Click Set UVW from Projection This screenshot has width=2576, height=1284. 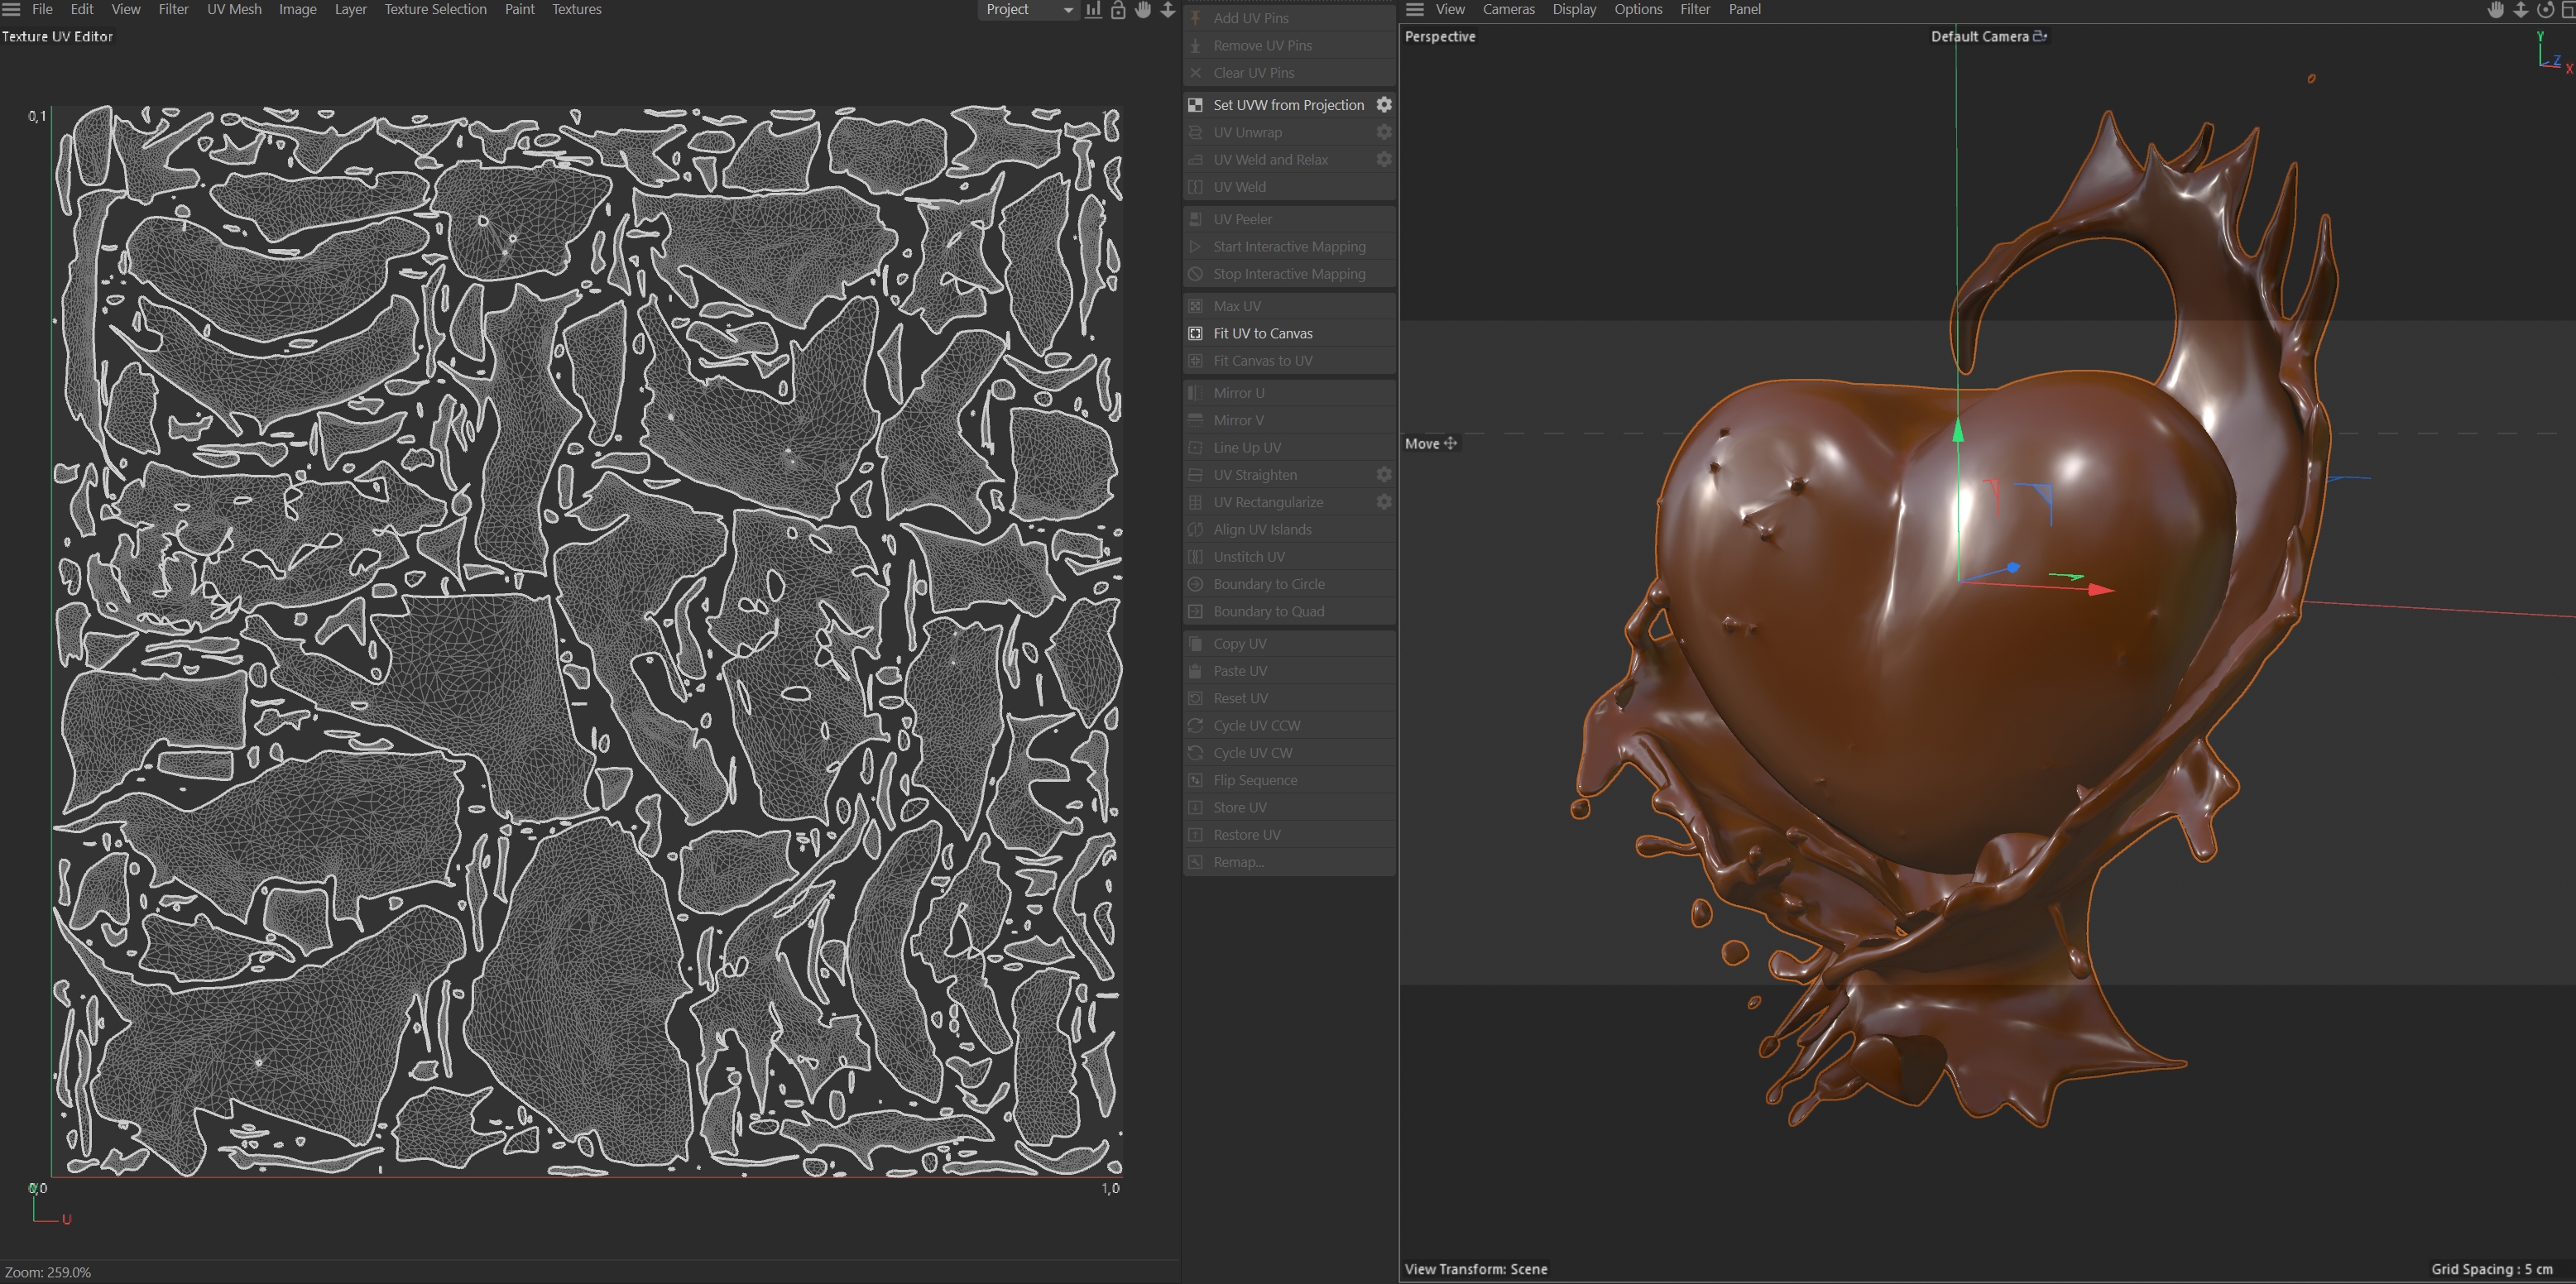[x=1288, y=105]
